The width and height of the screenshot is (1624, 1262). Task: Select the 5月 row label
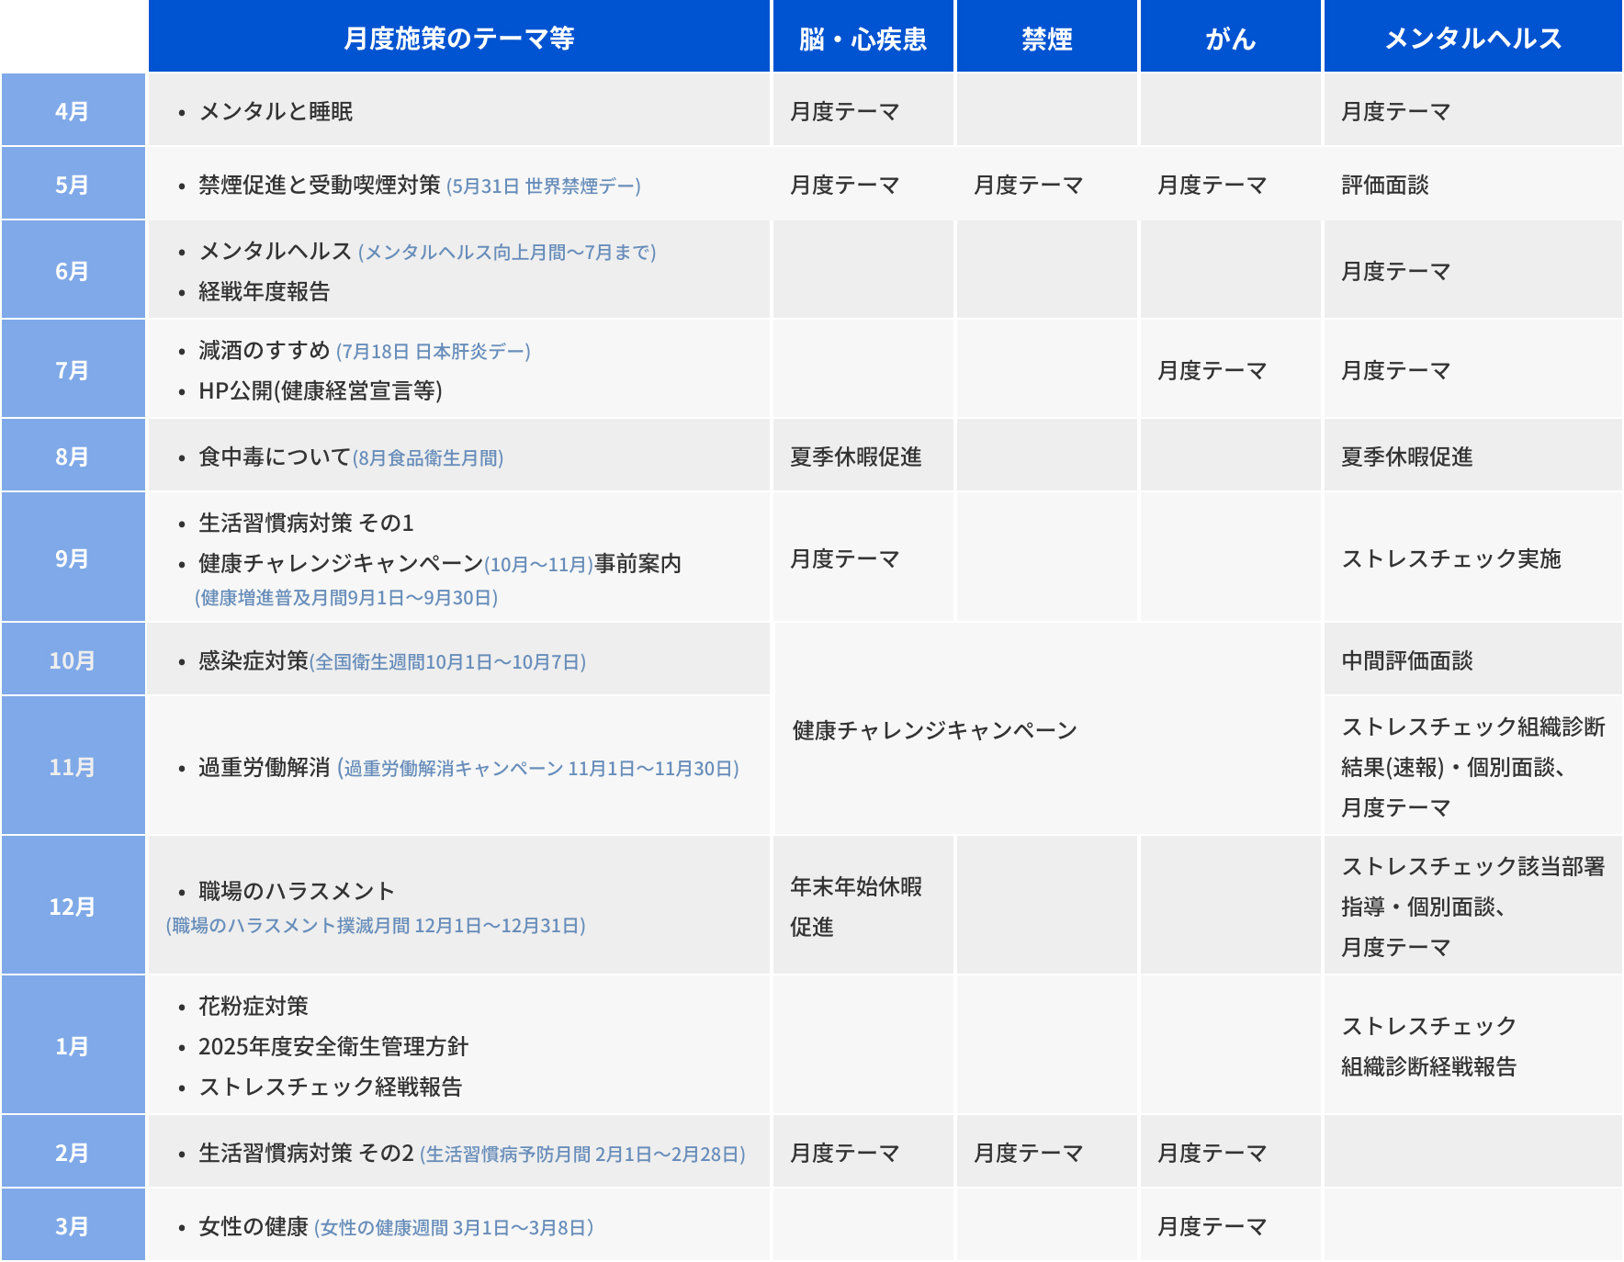click(73, 184)
